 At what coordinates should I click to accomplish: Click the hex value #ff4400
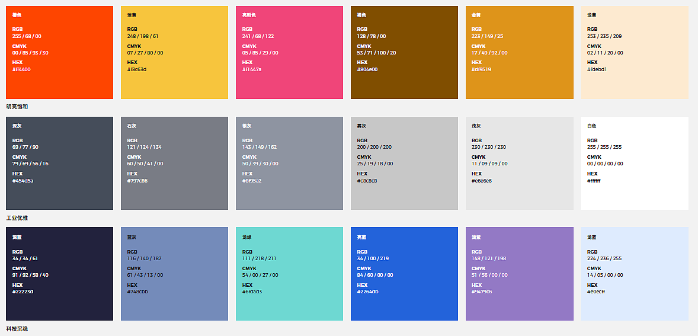click(21, 69)
